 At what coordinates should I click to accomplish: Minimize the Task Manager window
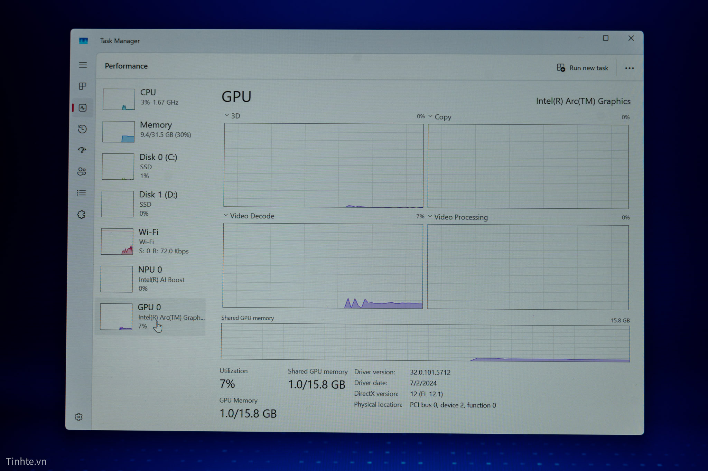pos(581,38)
